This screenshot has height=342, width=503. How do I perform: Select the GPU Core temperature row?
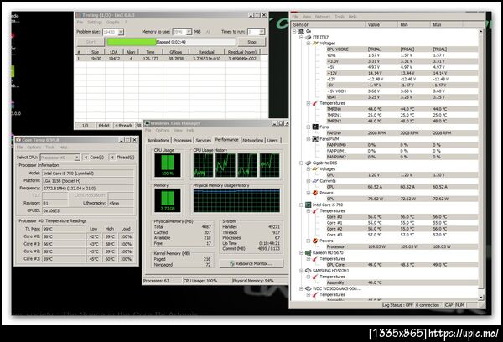402,265
